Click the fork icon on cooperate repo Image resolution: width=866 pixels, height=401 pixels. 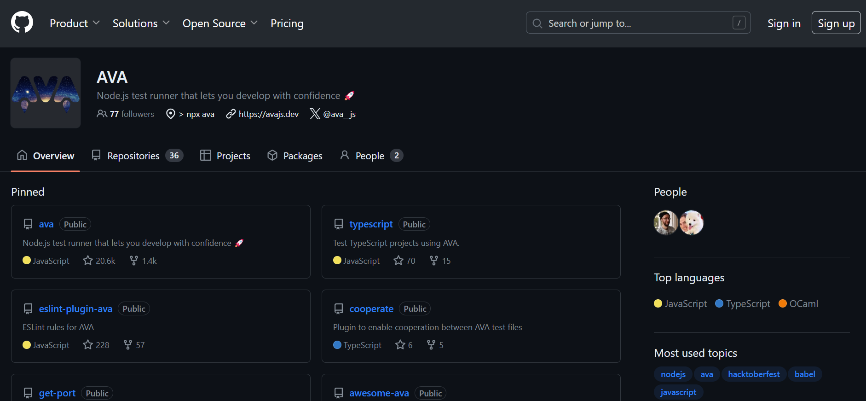click(431, 345)
